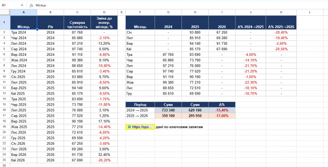Image resolution: width=328 pixels, height=167 pixels.
Task: Select column K header
Action: [x=281, y=12]
